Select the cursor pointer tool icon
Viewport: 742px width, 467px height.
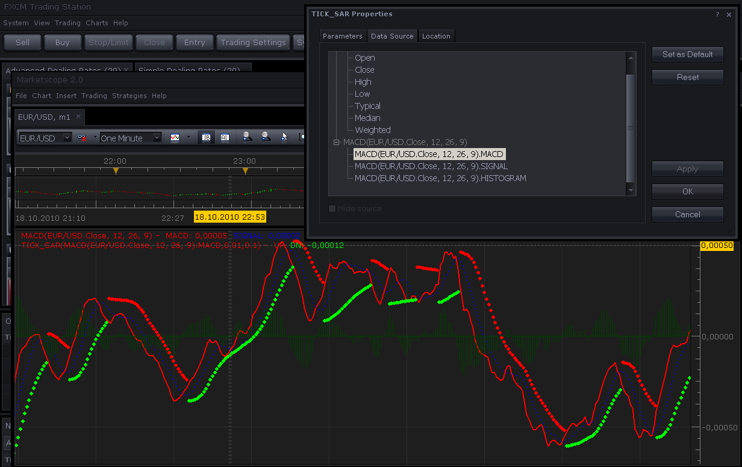[284, 137]
